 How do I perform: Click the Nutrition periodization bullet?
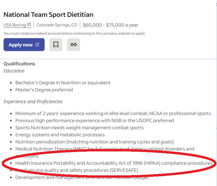[x=95, y=142]
